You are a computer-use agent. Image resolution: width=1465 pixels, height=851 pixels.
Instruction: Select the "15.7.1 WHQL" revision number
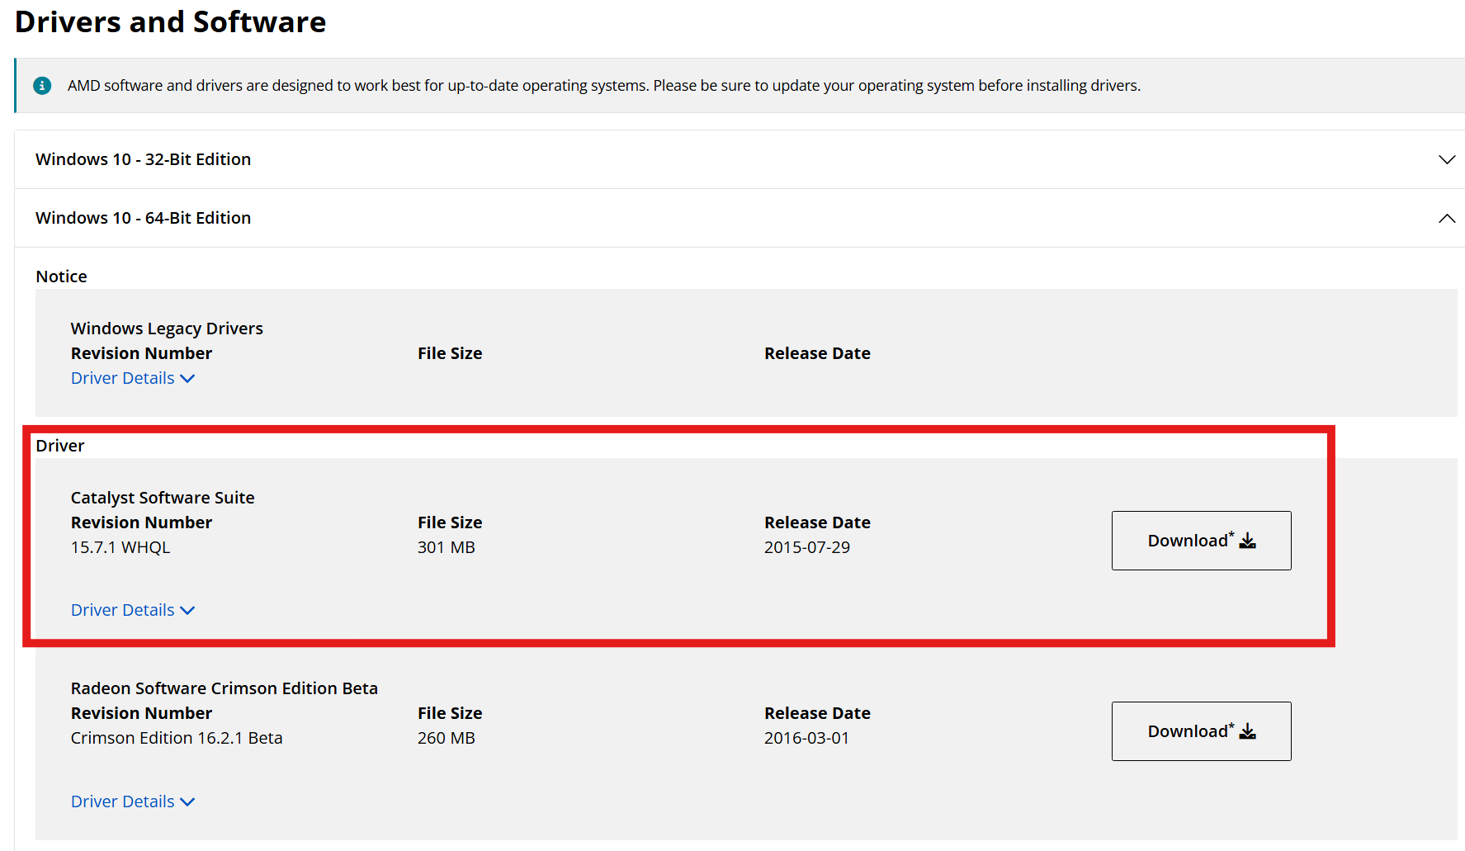click(x=121, y=547)
